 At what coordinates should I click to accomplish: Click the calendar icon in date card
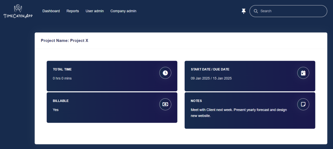(303, 73)
